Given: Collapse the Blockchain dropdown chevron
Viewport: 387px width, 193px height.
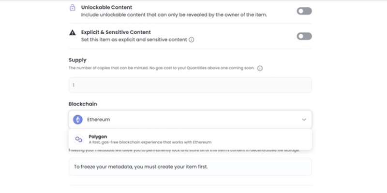Looking at the screenshot, I should point(304,120).
